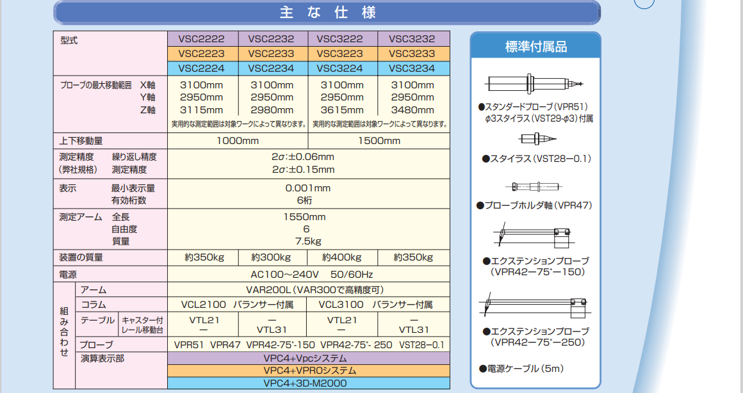Select the キャスター付 table label

[x=143, y=321]
